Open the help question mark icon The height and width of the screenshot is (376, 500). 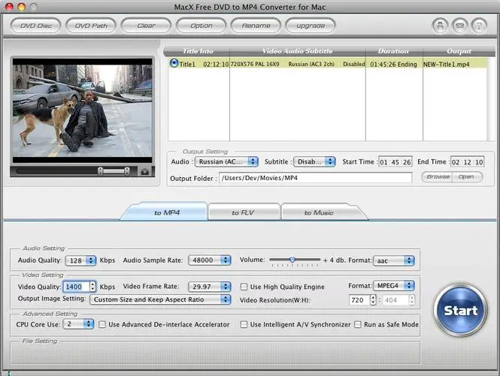[x=479, y=26]
